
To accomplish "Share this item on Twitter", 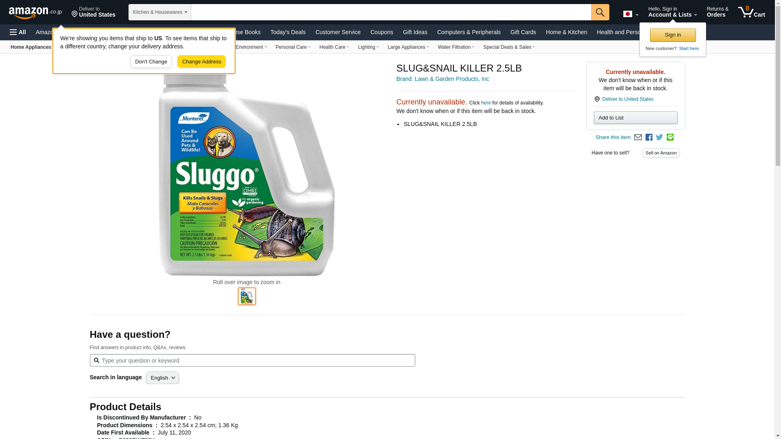I will 659,137.
